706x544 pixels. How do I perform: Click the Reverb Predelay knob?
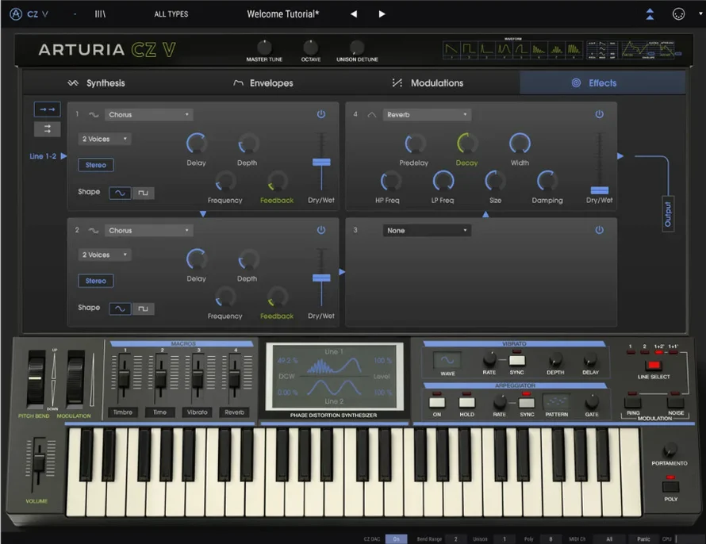pyautogui.click(x=415, y=144)
